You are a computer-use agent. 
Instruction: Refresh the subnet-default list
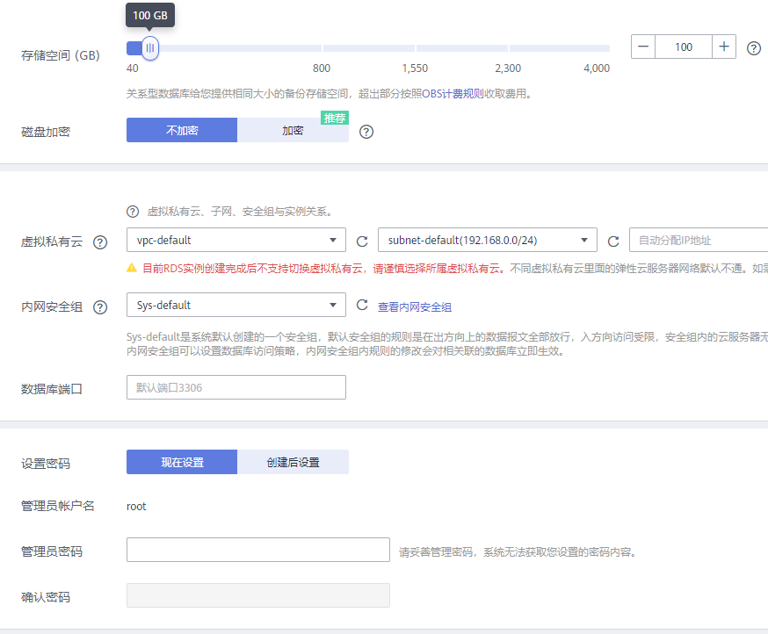click(x=612, y=240)
